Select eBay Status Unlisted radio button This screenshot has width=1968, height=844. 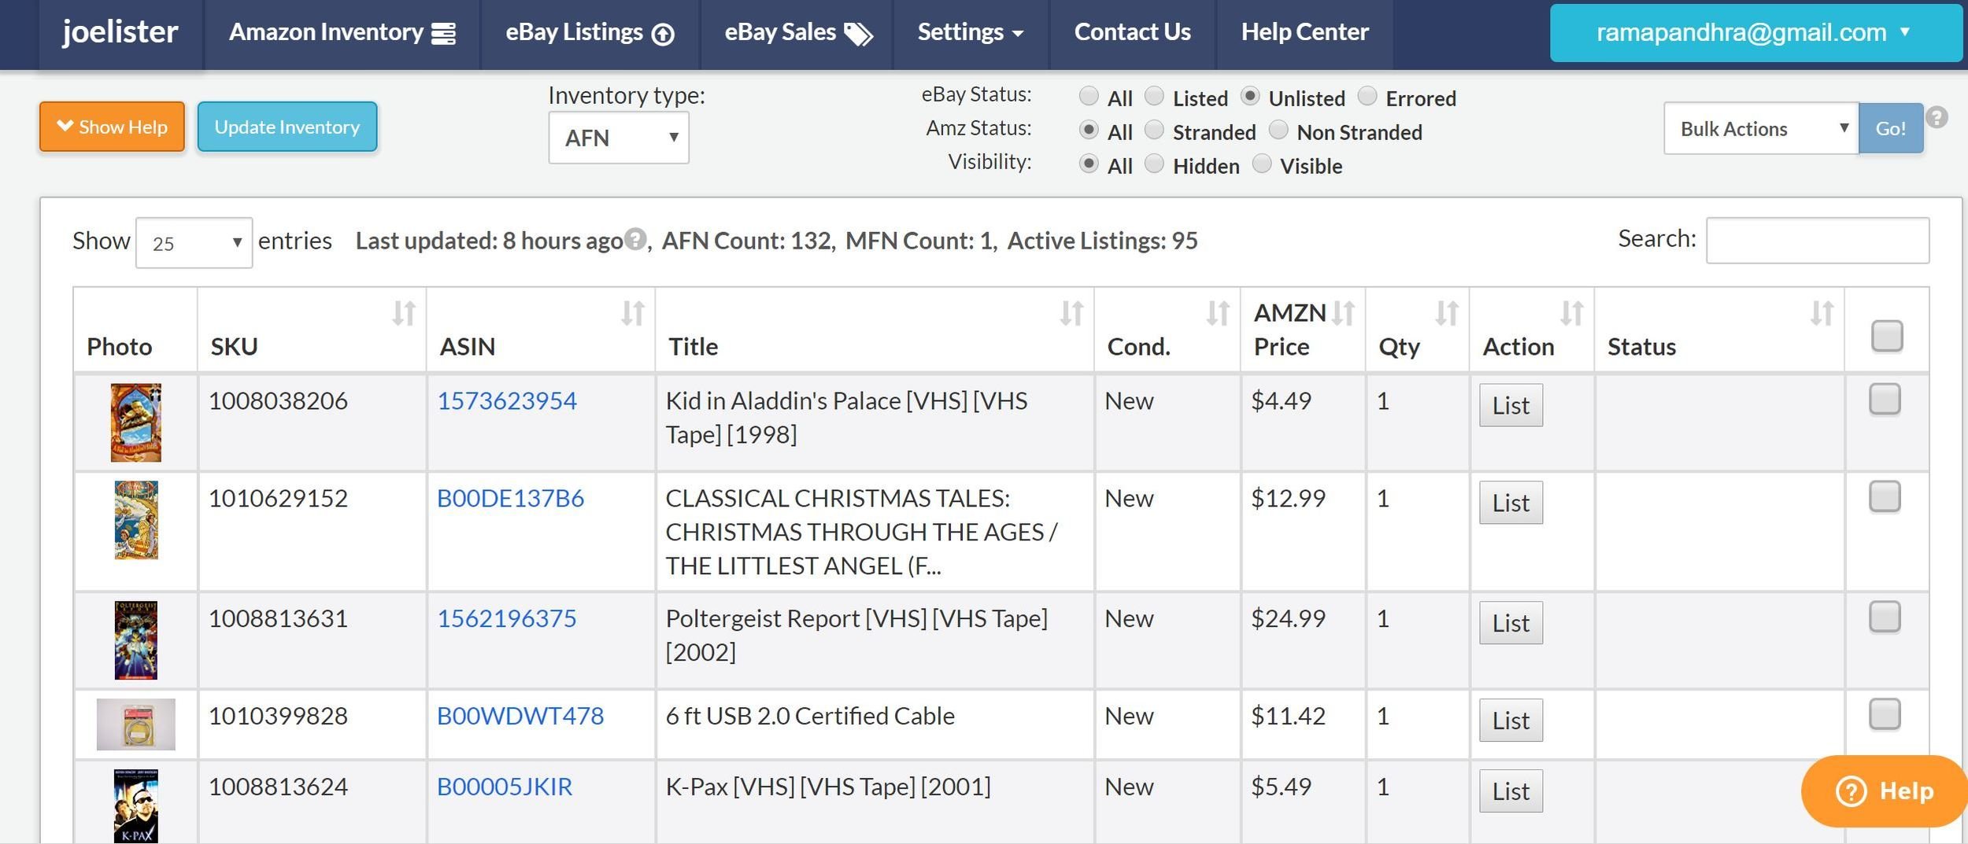(x=1250, y=96)
